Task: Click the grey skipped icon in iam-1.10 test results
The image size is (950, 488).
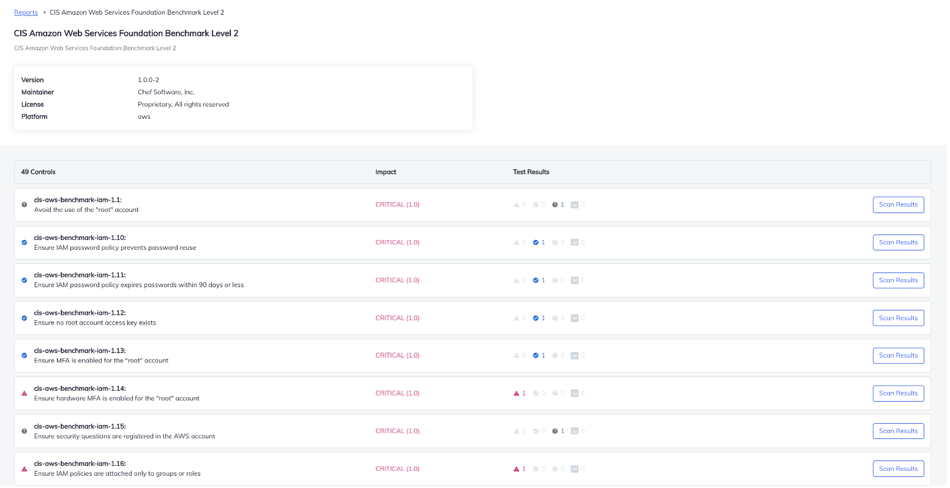Action: coord(555,242)
